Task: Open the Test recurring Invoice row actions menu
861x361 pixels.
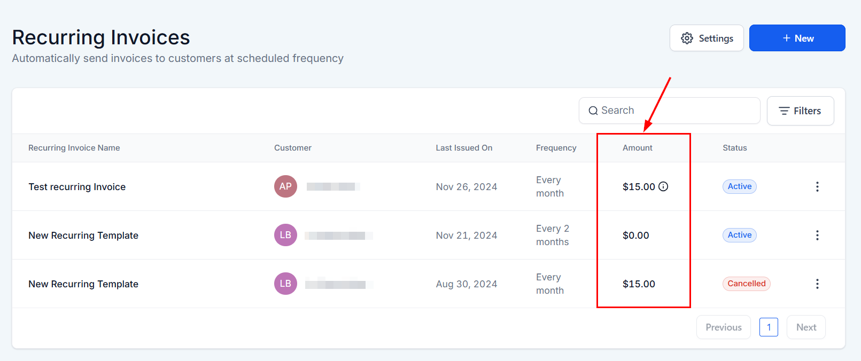Action: click(x=817, y=186)
